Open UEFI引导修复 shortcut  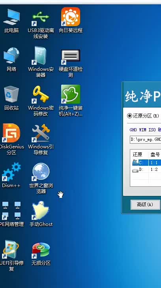[x=11, y=256]
